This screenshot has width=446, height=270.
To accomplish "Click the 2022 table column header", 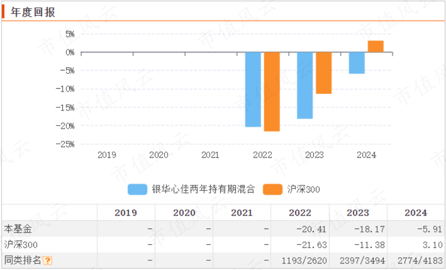I will [300, 213].
